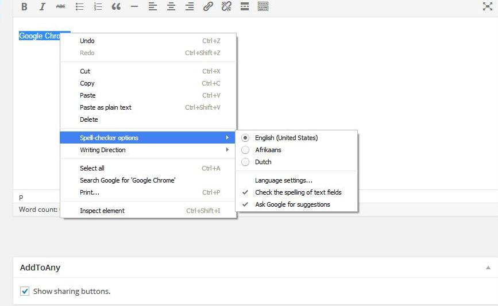Image resolution: width=498 pixels, height=306 pixels.
Task: Toggle Check the spelling of text fields
Action: pyautogui.click(x=298, y=192)
